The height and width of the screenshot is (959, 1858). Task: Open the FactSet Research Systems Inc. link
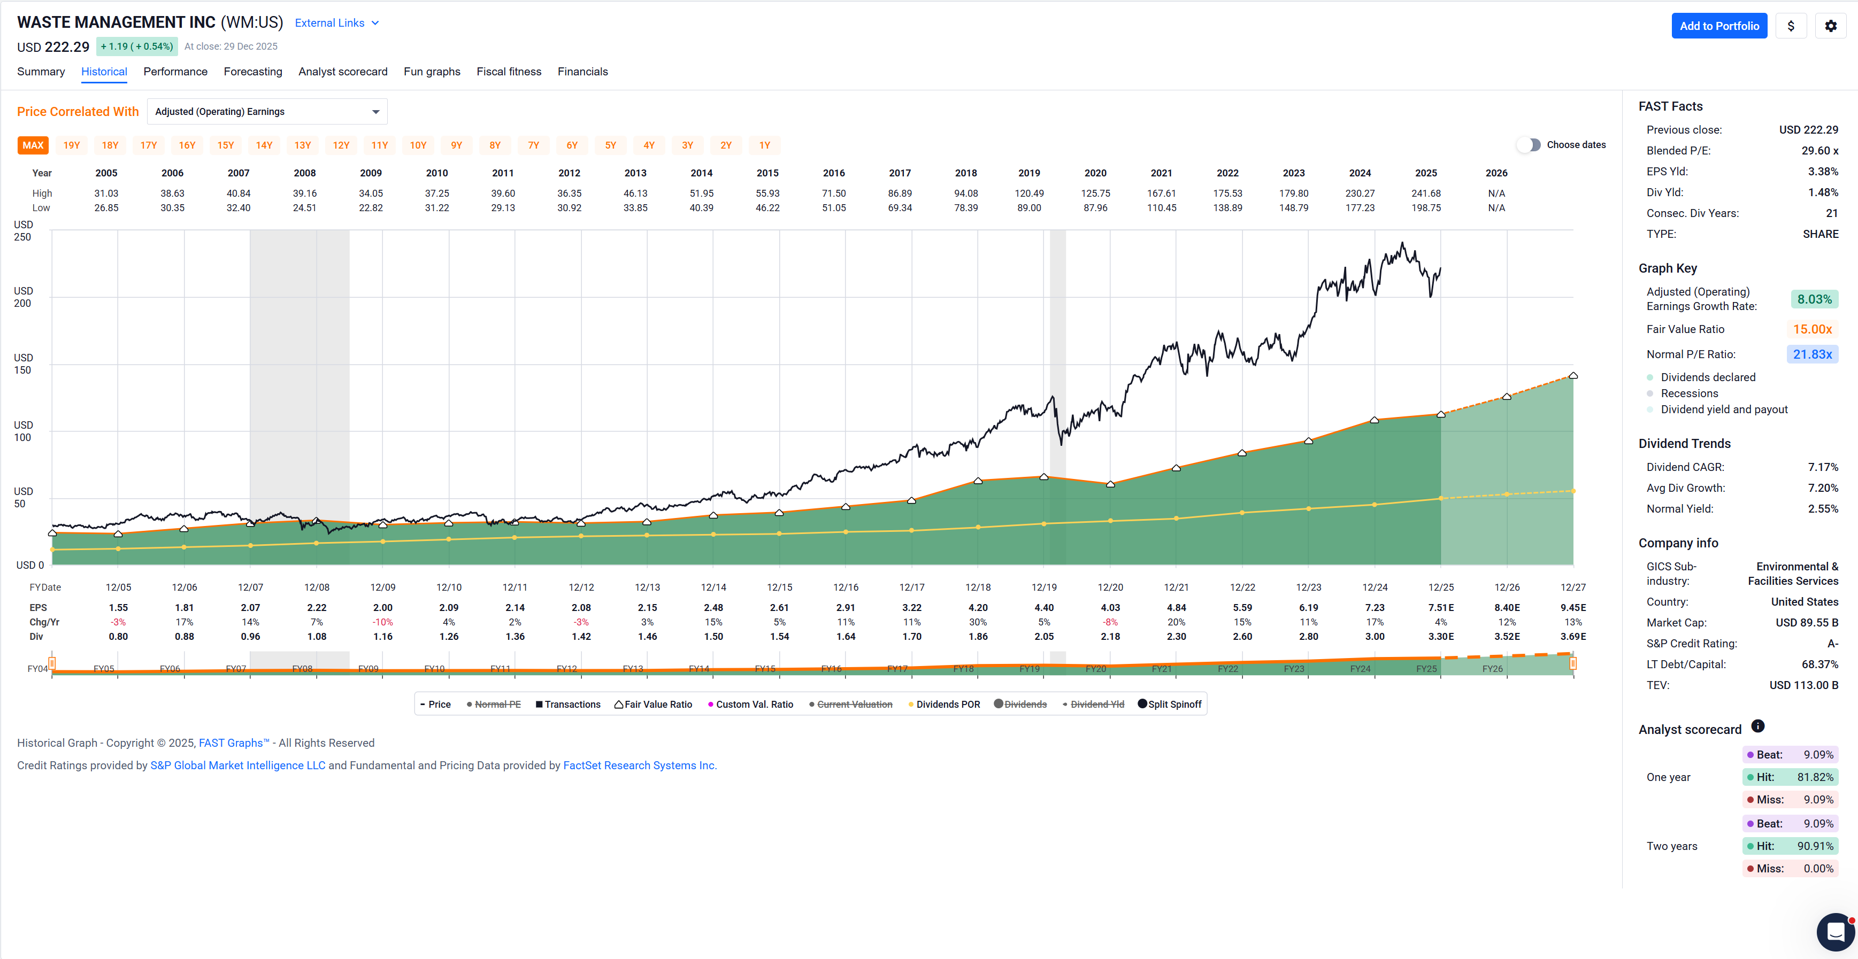[x=639, y=765]
